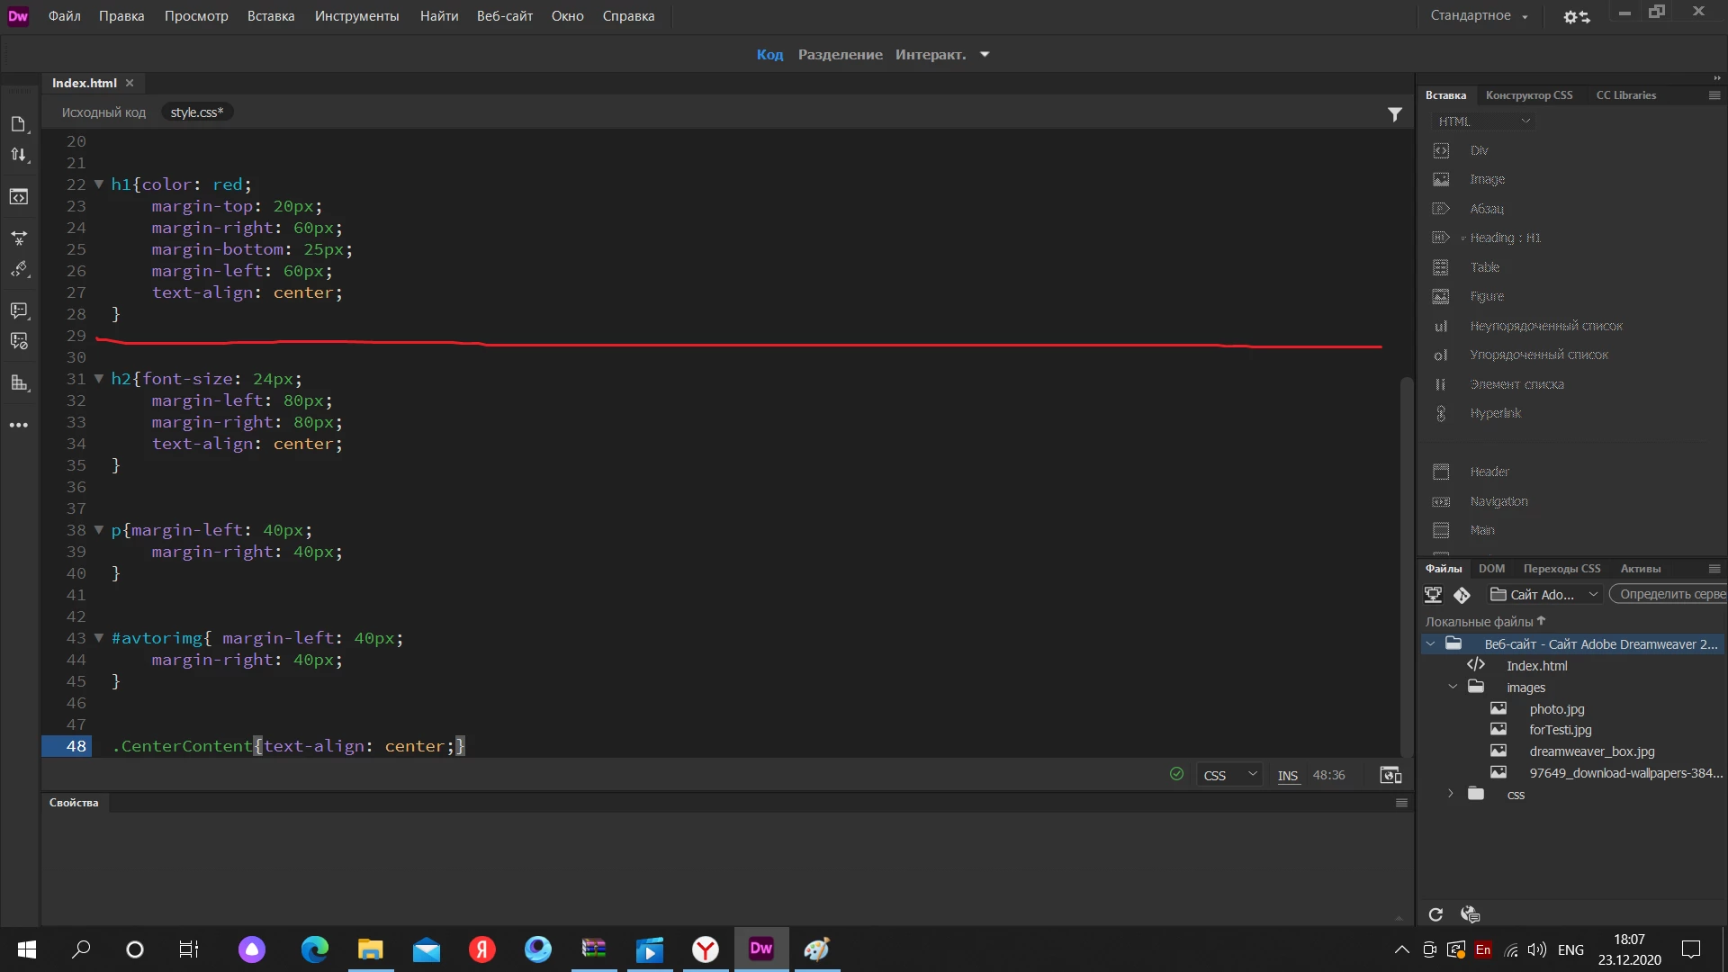Open the CSS language dropdown in status bar

point(1228,775)
